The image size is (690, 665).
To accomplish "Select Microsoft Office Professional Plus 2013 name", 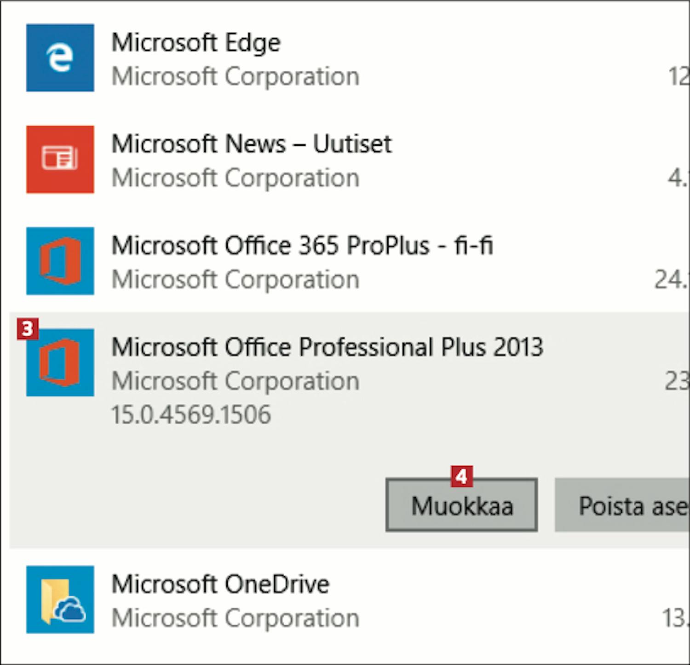I will tap(328, 347).
